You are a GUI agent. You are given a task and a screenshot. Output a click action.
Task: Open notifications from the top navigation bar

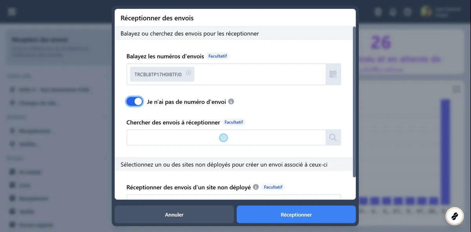pyautogui.click(x=393, y=11)
